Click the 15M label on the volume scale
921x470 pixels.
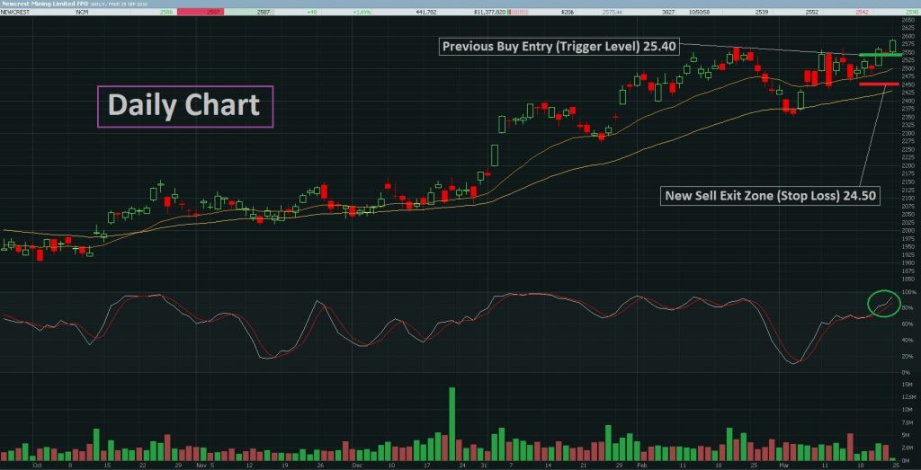907,384
